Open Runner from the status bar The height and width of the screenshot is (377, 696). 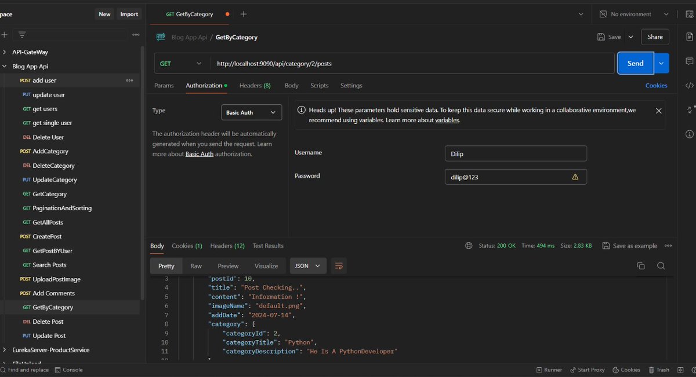coord(549,369)
